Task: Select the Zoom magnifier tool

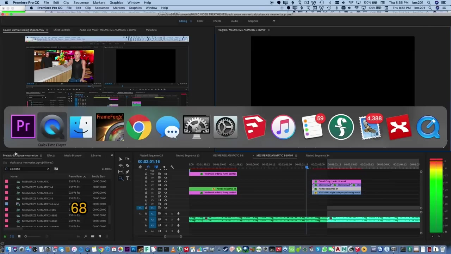Action: point(121,178)
